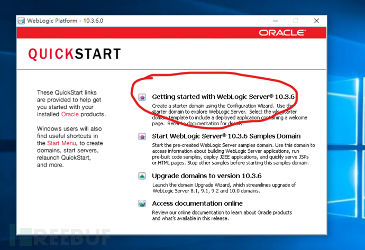Click the WebLogic Platform - 10.3.6.0 title text

click(65, 21)
